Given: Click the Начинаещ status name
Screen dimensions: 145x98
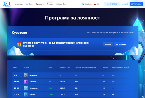Looking at the screenshot, I should click(x=33, y=75).
